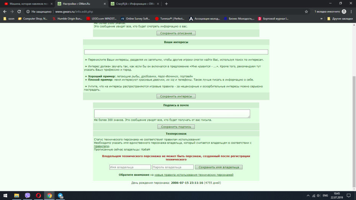Switch to the YouTube 'Машина, которая' tab
Image resolution: width=356 pixels, height=200 pixels.
28,4
